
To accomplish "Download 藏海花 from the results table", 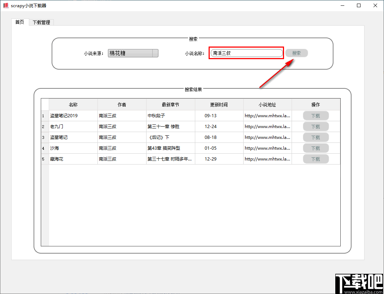I will (316, 159).
